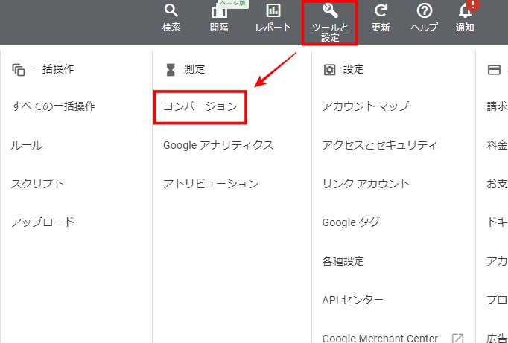Open the 間隔 beta view icon
Image resolution: width=508 pixels, height=343 pixels.
[x=219, y=13]
